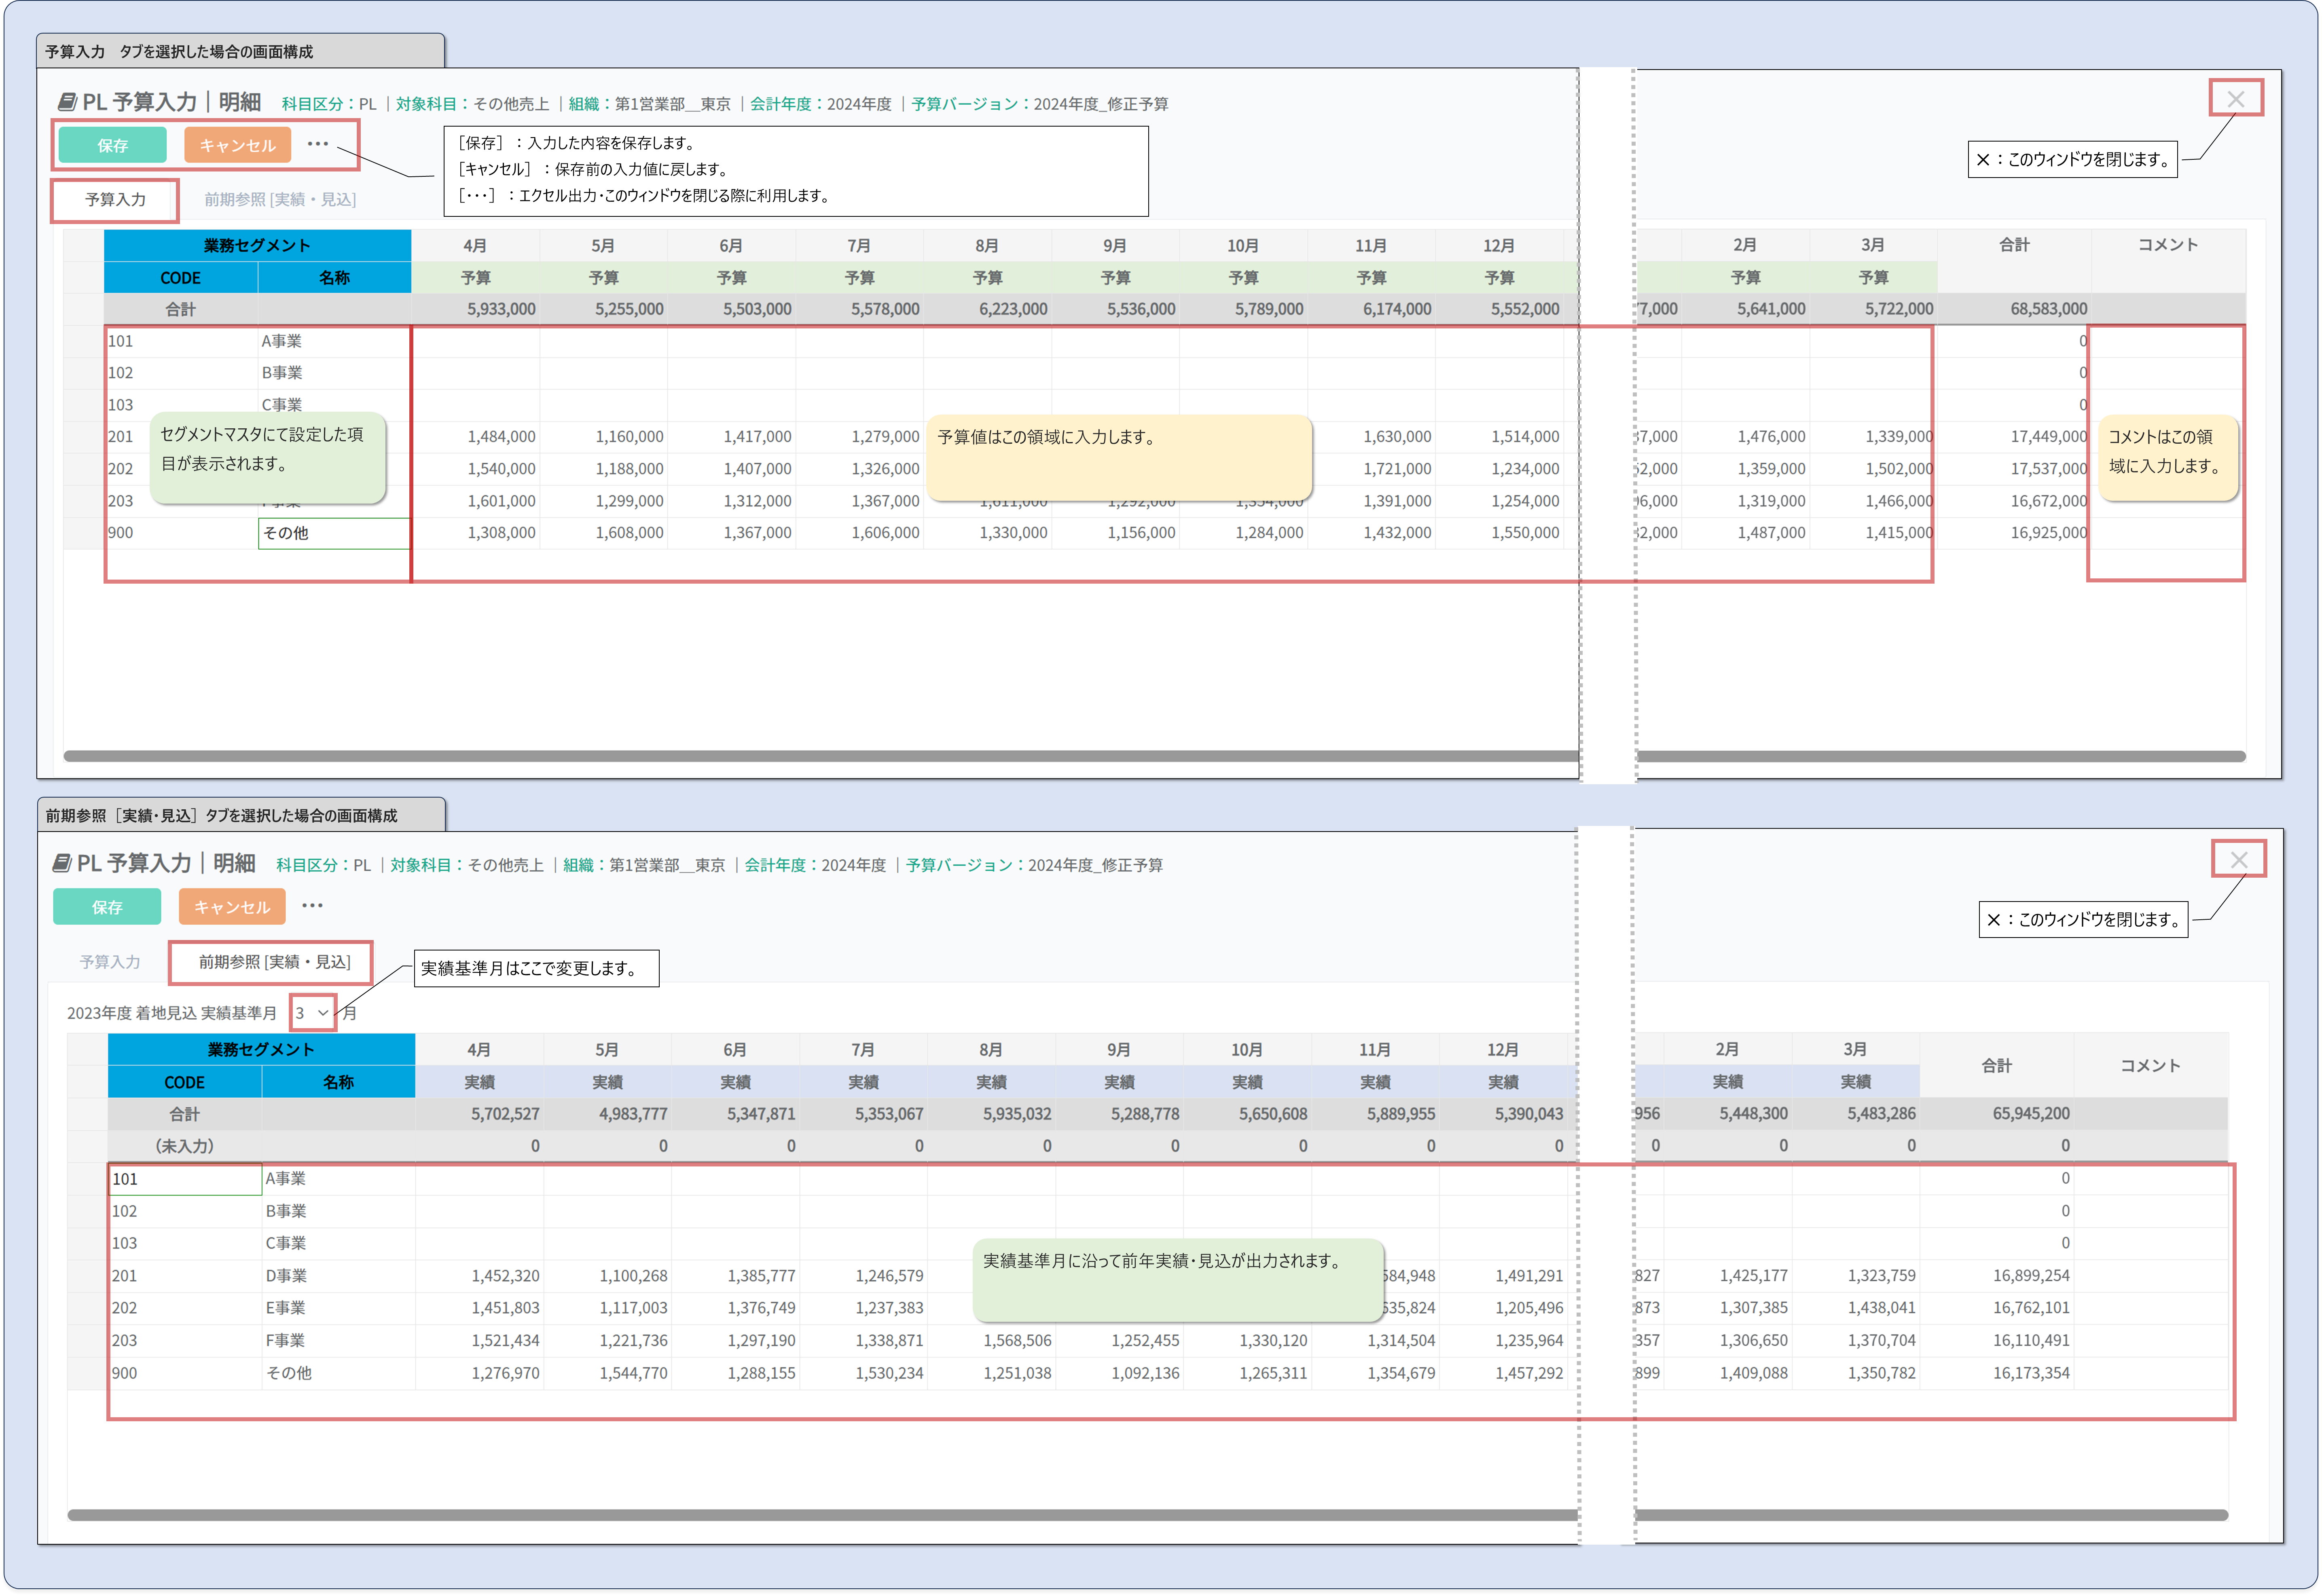Click the top table's horizontal scrollbar

click(x=800, y=756)
